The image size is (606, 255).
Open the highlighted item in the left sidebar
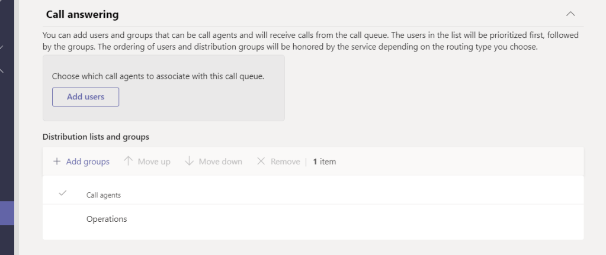7,213
